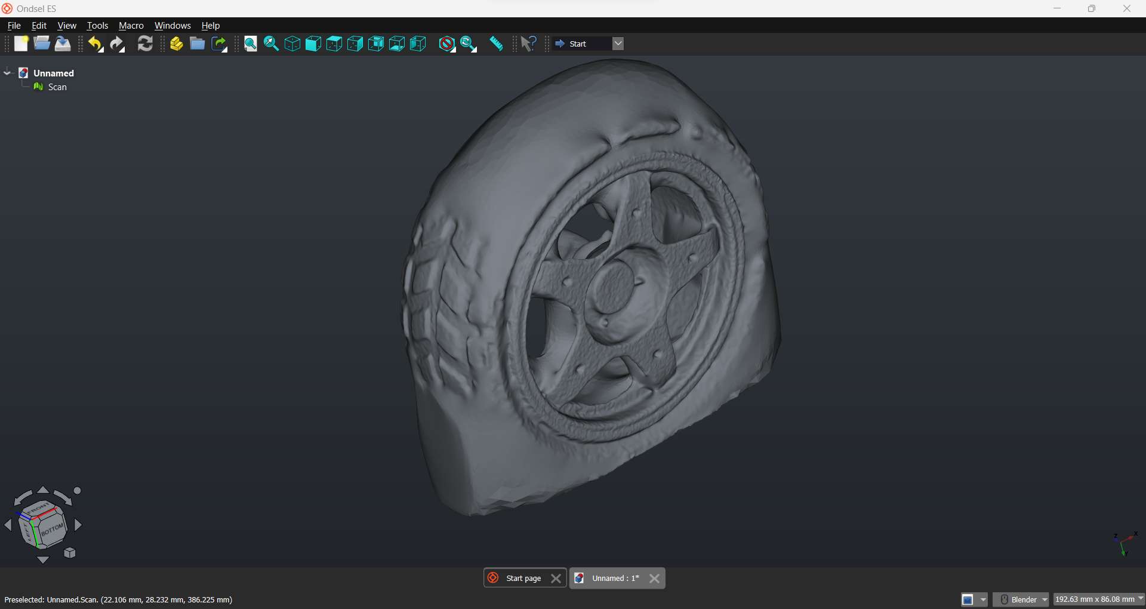Undo the last action
This screenshot has width=1146, height=609.
coord(95,44)
